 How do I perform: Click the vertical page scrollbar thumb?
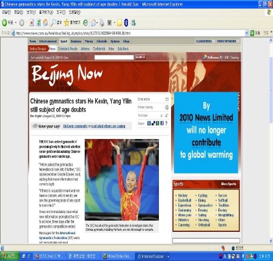coord(271,90)
